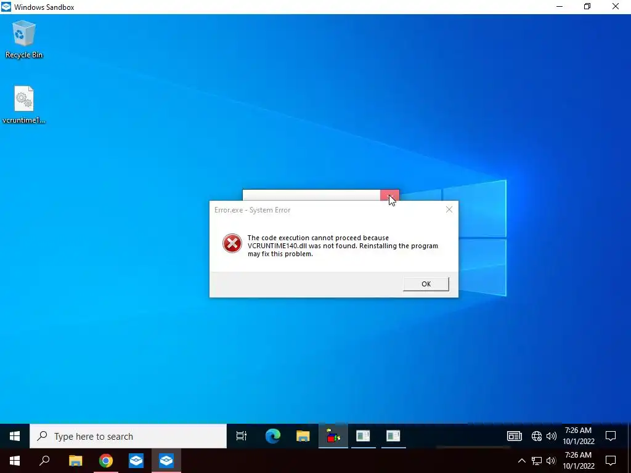The width and height of the screenshot is (631, 473).
Task: Open the sandbox clock showing 7:26 AM
Action: click(x=578, y=436)
